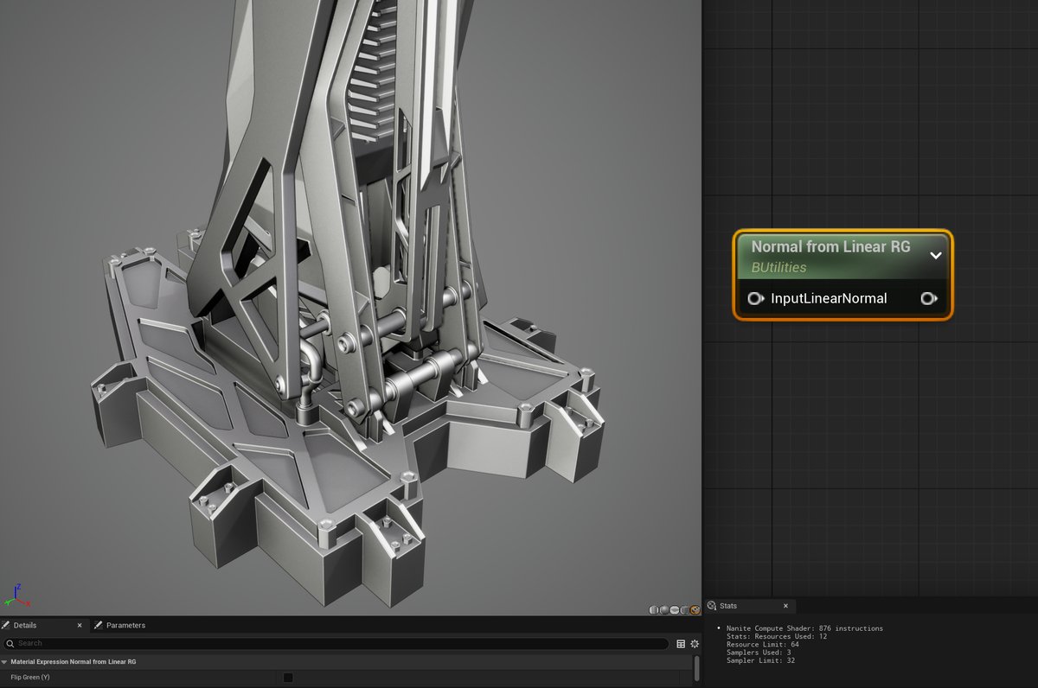Click the Details panel vertical scrollbar
1038x688 pixels.
696,668
